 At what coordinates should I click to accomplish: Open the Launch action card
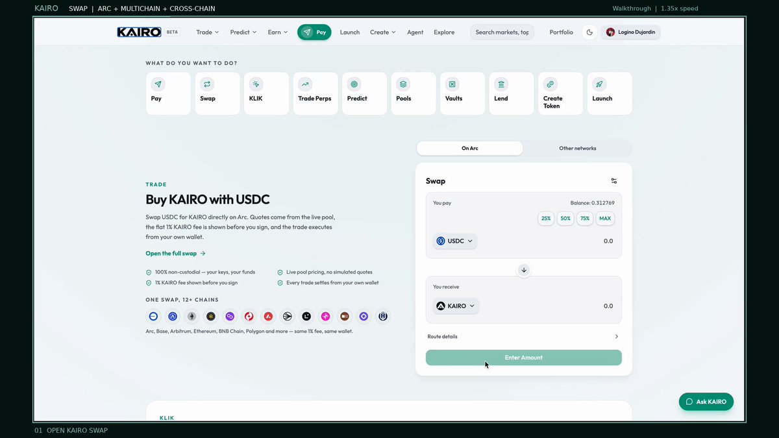(610, 93)
